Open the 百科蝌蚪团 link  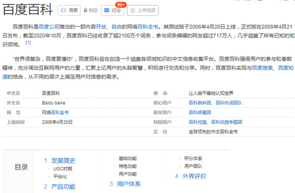[x=200, y=103]
